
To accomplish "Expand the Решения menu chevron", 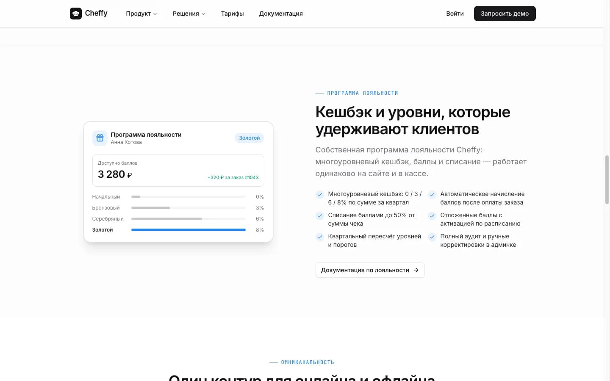I will click(x=203, y=14).
